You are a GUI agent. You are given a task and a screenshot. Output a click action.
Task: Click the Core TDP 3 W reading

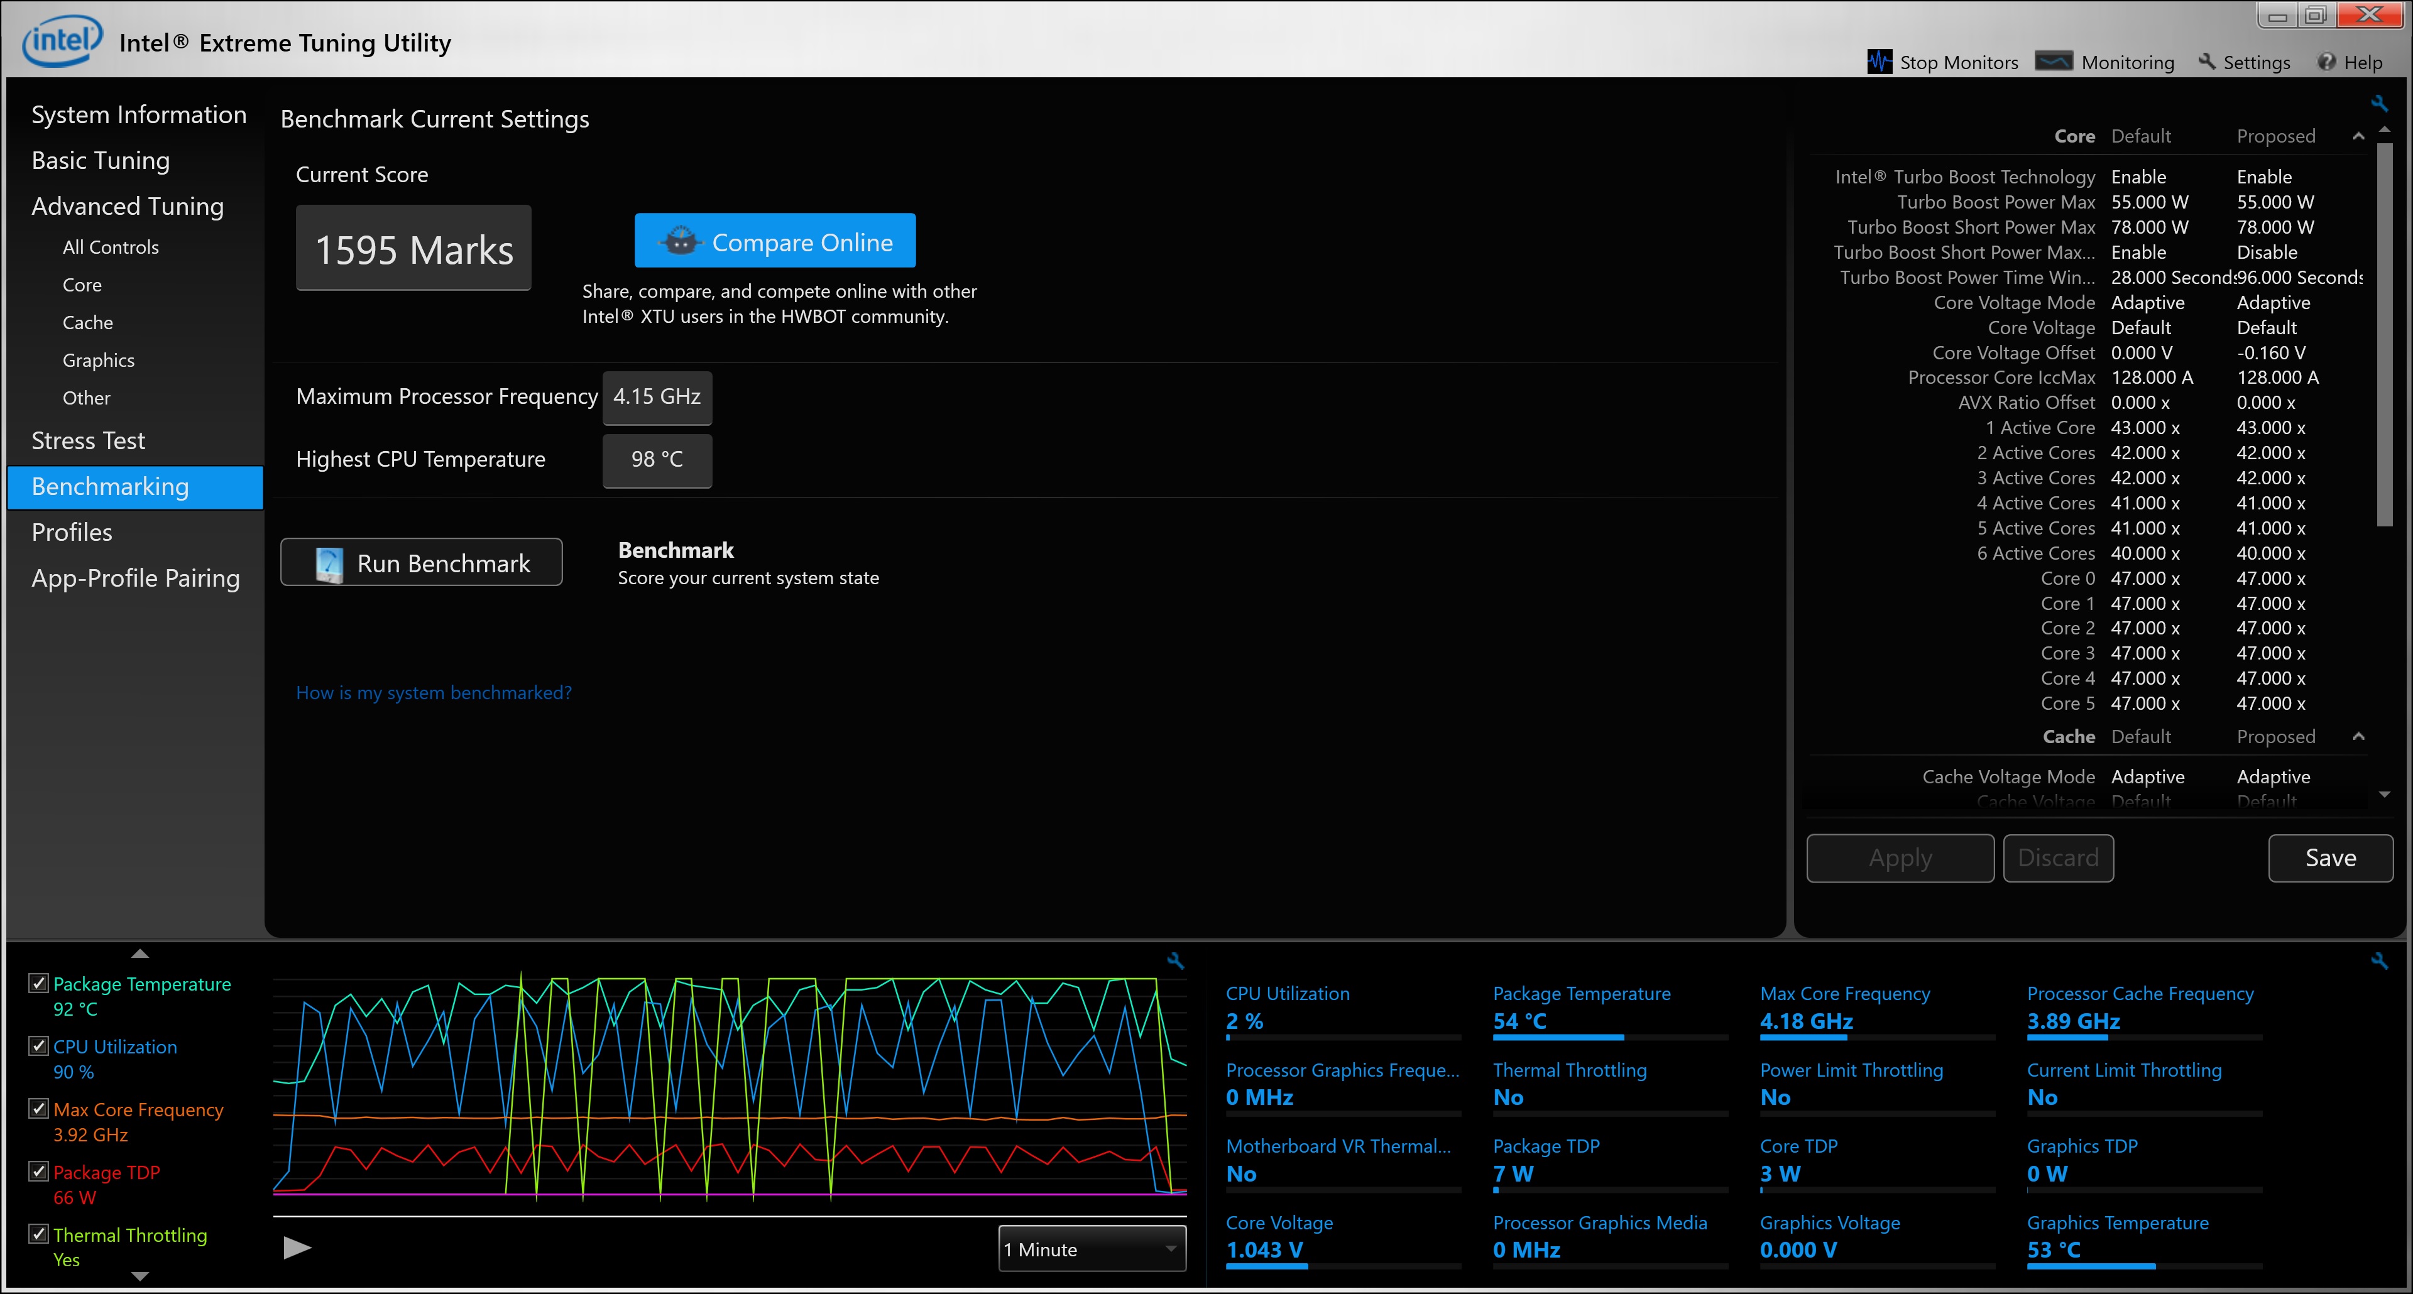coord(1780,1174)
